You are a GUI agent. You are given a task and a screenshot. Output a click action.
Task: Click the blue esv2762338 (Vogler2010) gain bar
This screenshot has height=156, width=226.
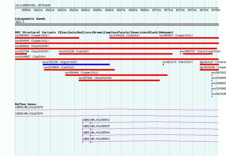click(76, 64)
